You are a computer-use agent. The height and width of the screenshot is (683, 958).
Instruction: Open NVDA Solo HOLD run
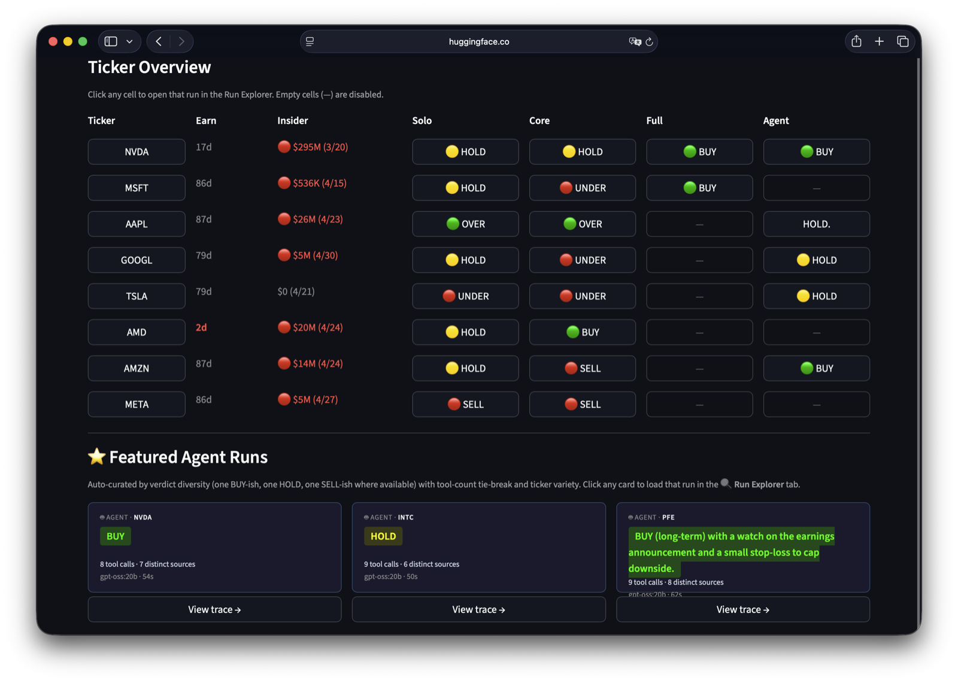pos(465,152)
